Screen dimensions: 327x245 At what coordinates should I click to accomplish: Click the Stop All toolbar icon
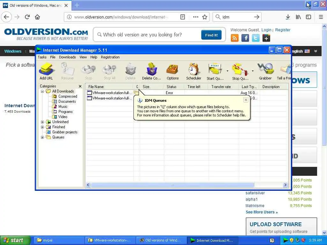[110, 71]
